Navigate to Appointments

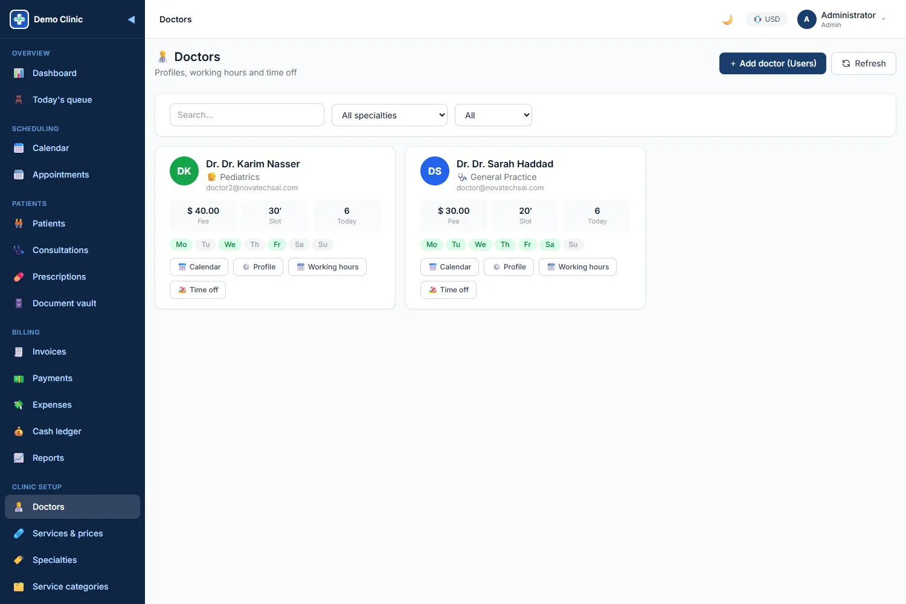[x=72, y=175]
